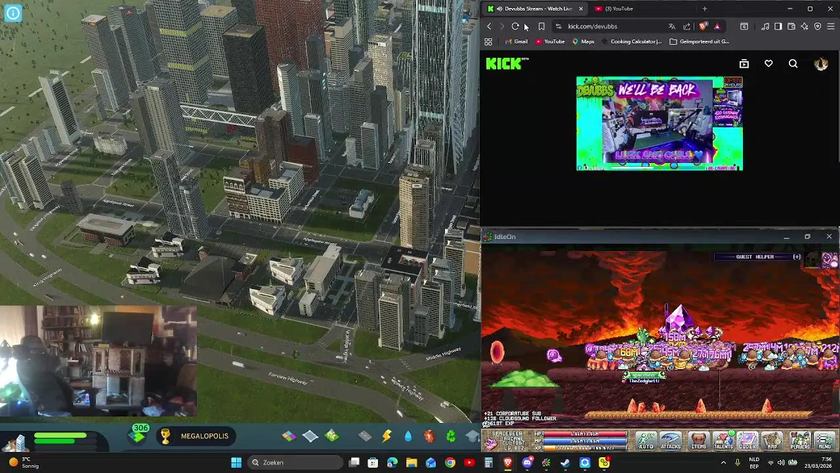This screenshot has height=473, width=840.
Task: Click the XP progress bar in IdleOn
Action: [x=584, y=447]
